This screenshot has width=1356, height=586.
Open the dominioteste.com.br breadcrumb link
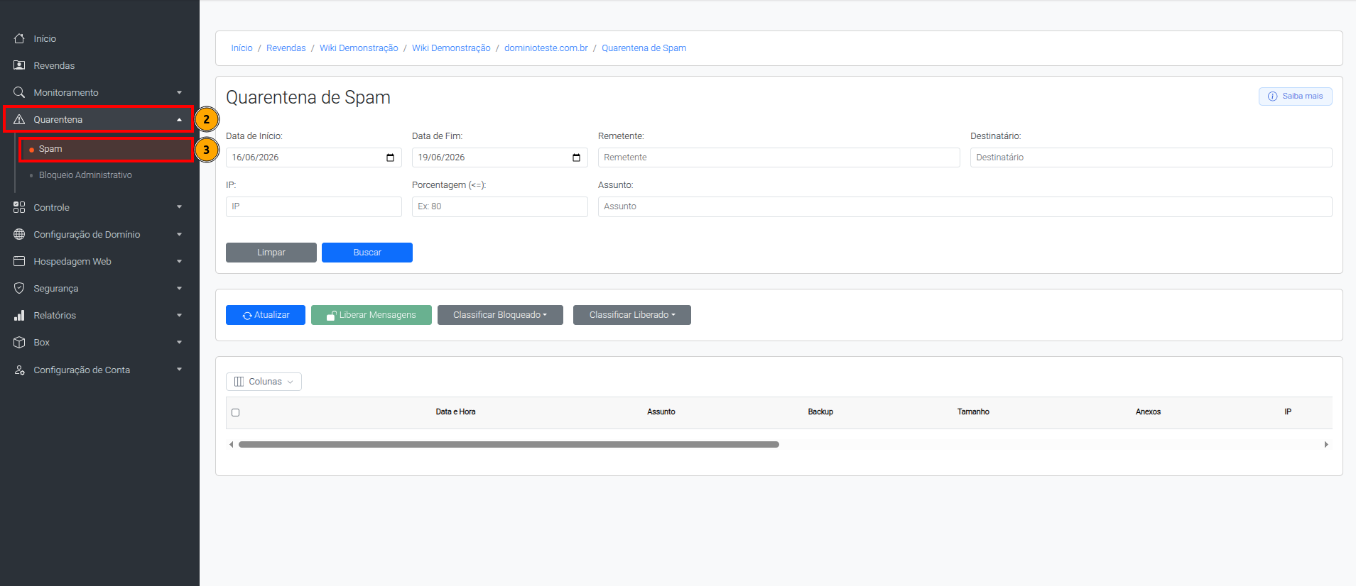[546, 48]
